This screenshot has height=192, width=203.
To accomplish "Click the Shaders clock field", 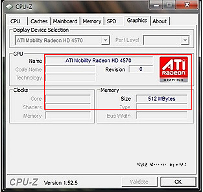I will pos(68,107).
